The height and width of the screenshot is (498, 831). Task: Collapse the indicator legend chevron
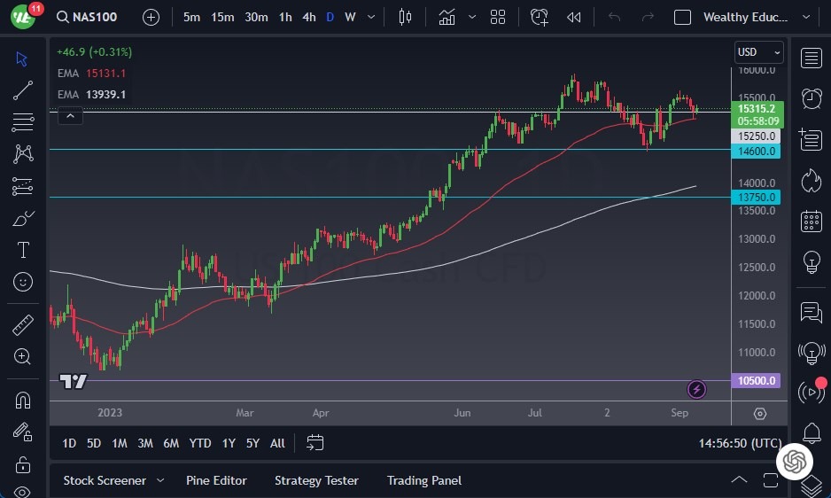point(70,115)
